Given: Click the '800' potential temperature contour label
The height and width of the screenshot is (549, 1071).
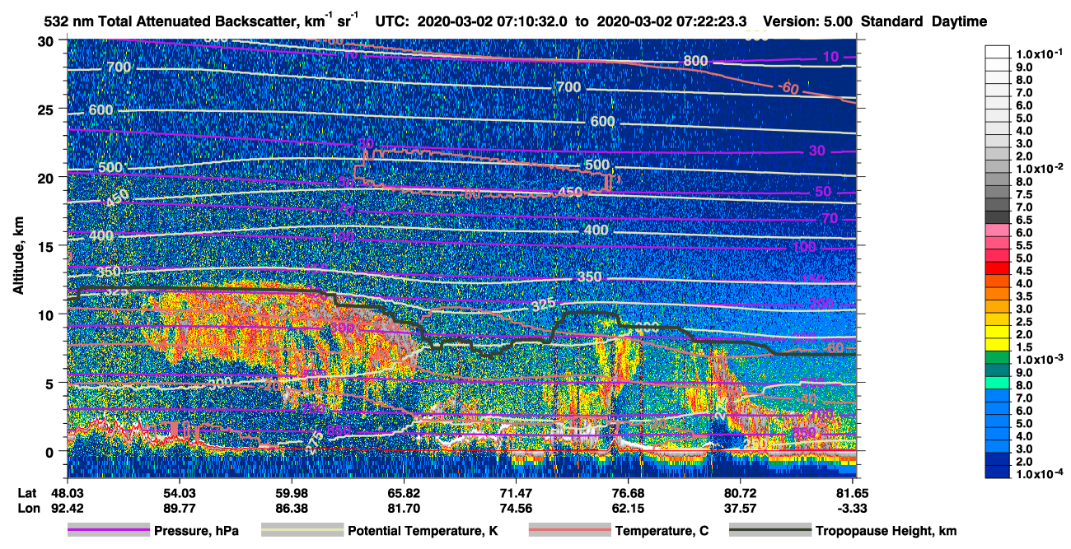Looking at the screenshot, I should [x=696, y=61].
